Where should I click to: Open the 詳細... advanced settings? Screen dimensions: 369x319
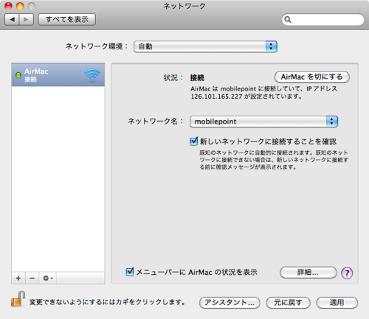point(308,273)
